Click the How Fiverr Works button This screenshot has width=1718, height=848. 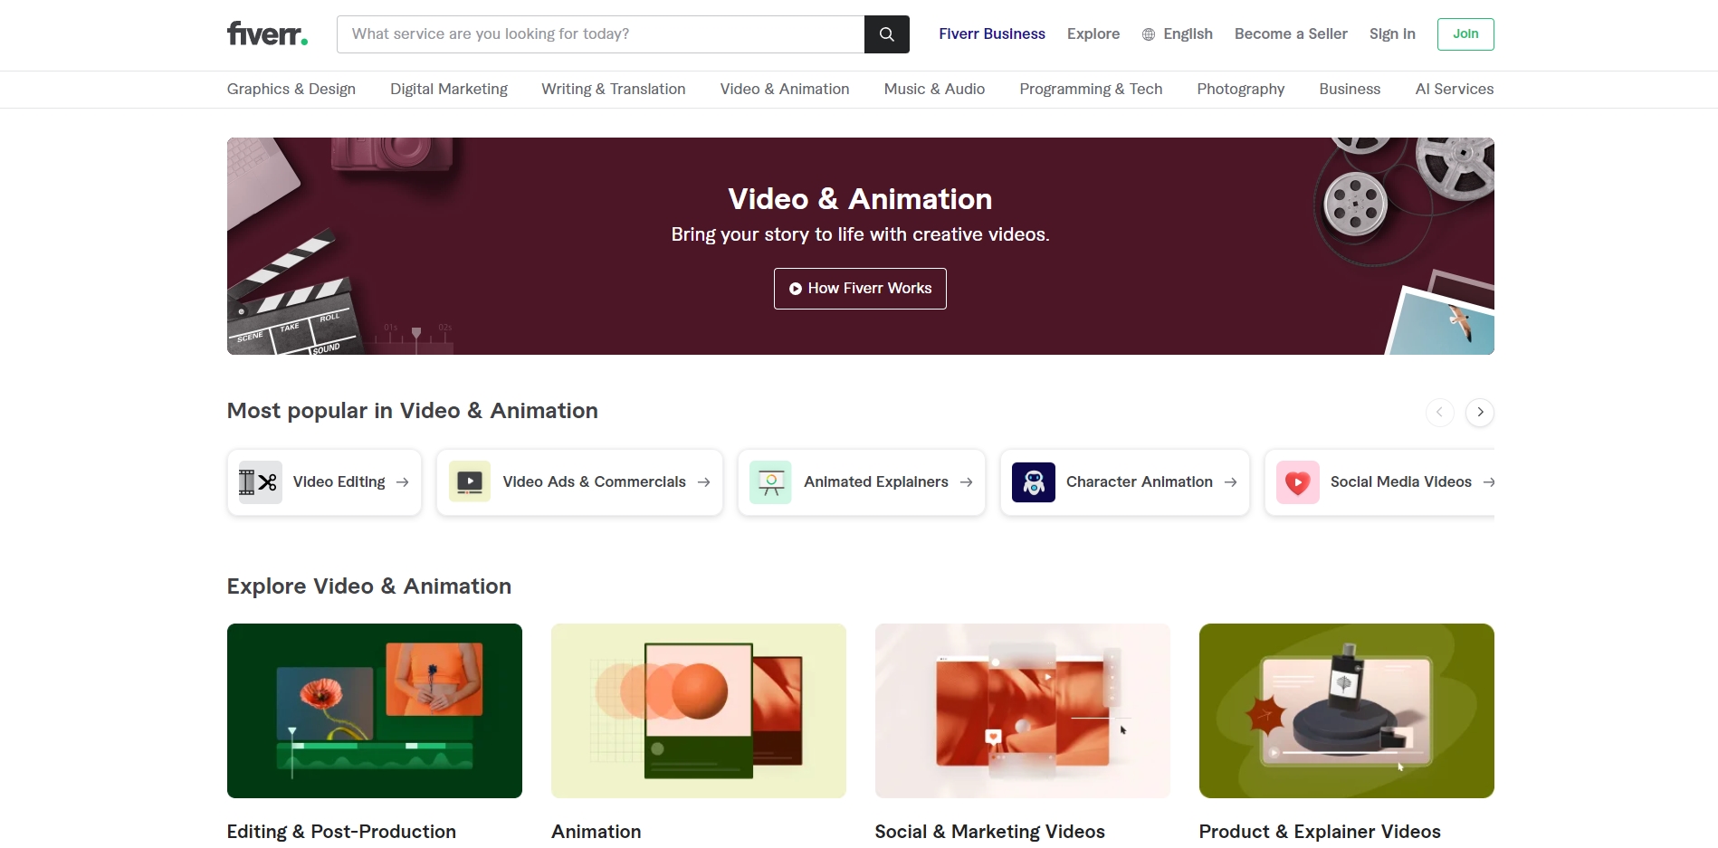click(x=860, y=289)
